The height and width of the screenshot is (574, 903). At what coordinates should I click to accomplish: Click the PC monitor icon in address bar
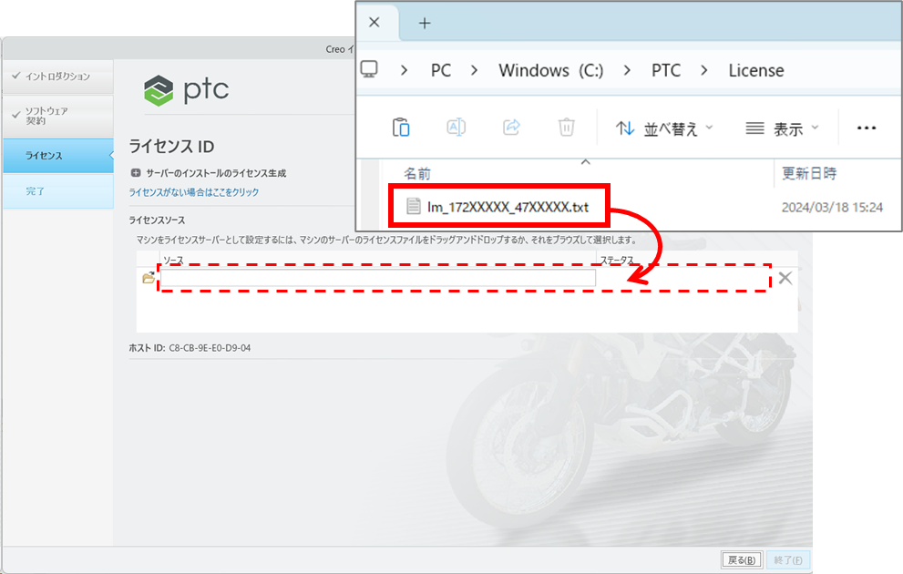point(369,70)
